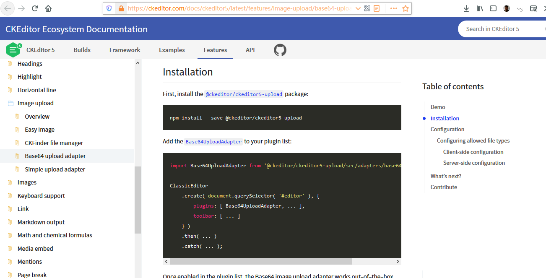This screenshot has width=546, height=278.
Task: Jump to Installation in table of contents
Action: (x=445, y=119)
